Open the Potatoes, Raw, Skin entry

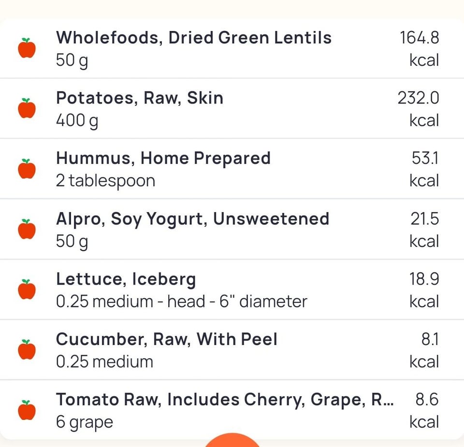click(140, 98)
